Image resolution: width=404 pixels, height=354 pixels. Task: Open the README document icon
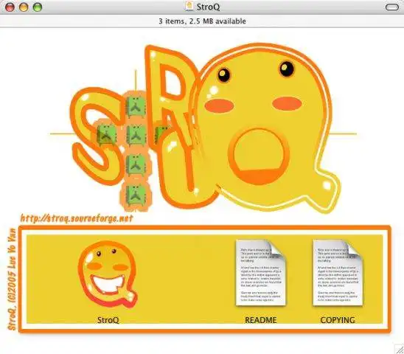(x=261, y=273)
